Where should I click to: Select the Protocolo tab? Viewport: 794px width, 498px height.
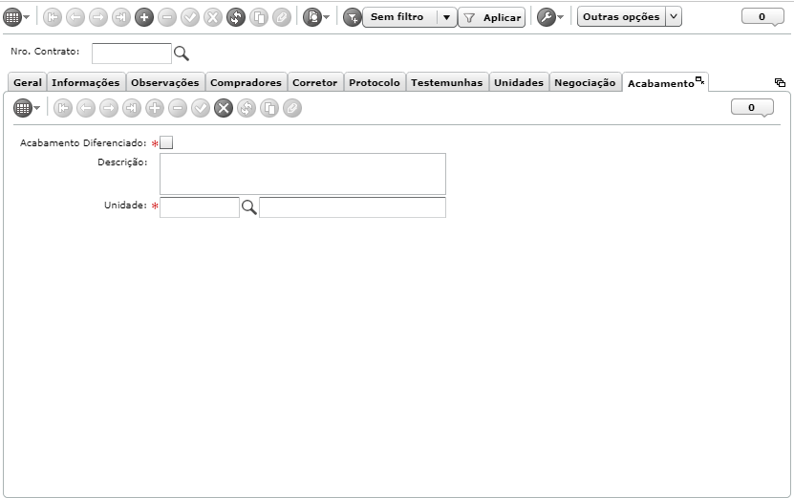tap(375, 82)
